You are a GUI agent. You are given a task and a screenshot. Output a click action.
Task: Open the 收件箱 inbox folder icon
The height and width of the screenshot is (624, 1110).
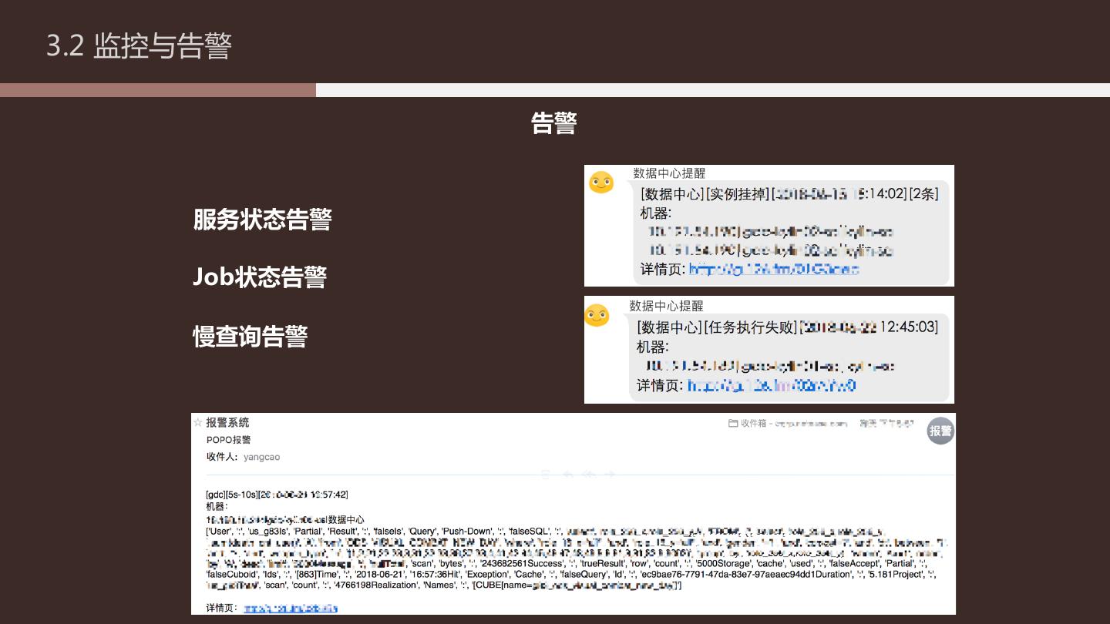(x=732, y=423)
